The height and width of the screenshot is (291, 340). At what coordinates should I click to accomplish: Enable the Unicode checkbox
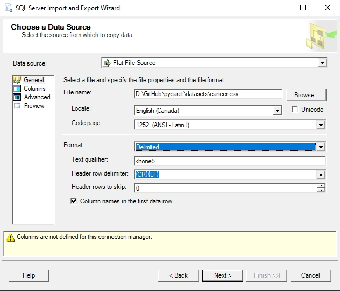295,110
